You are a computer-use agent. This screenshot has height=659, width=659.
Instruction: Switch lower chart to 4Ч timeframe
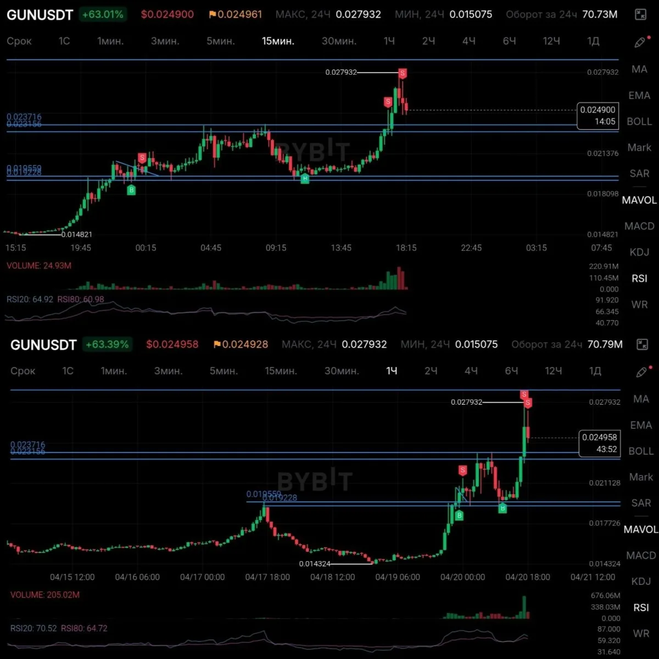(x=471, y=371)
